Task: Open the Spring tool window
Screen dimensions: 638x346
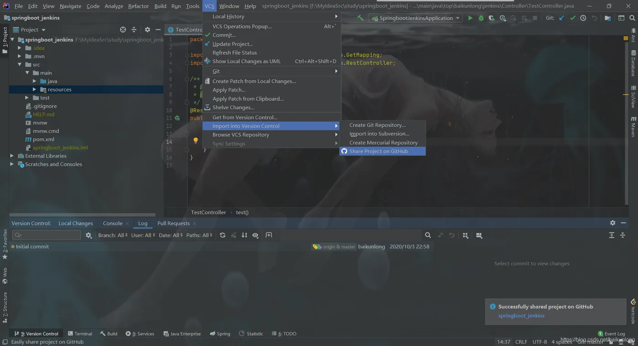Action: (220, 334)
